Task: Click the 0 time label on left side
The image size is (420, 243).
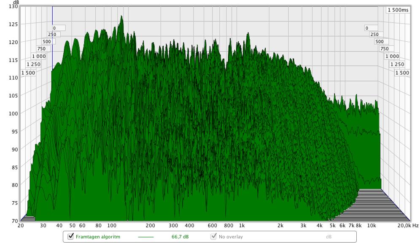Action: point(59,28)
